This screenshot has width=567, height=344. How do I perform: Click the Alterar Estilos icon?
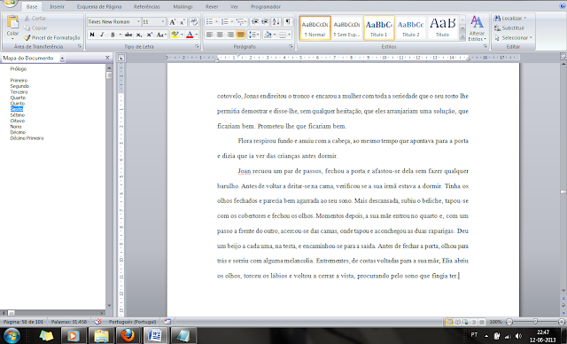coord(477,27)
